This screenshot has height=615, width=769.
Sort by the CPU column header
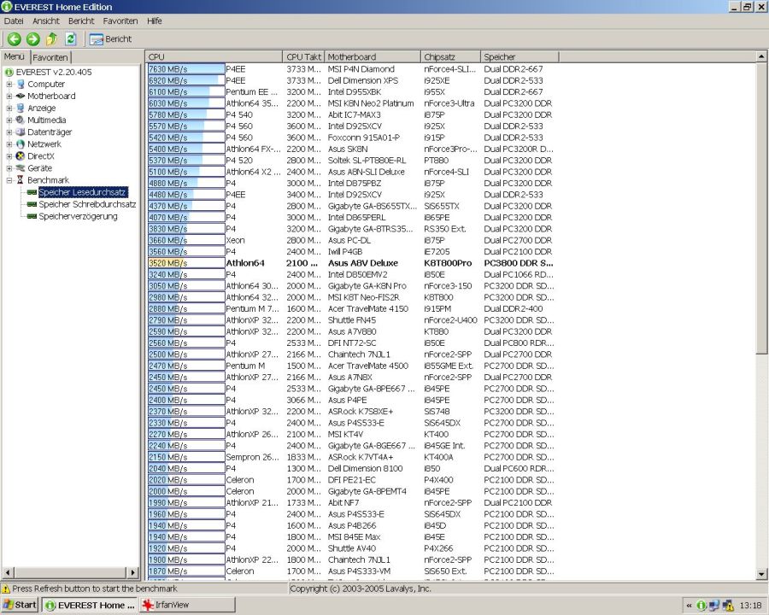(214, 57)
